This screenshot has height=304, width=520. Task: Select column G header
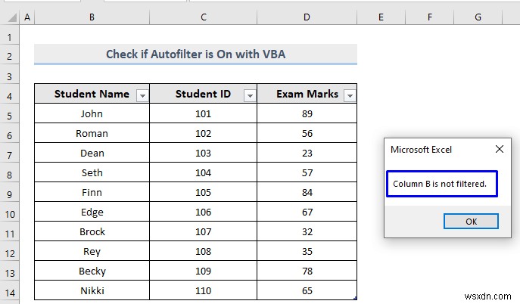click(478, 17)
